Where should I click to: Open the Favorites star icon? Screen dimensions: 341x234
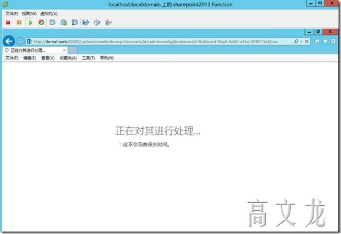pyautogui.click(x=325, y=41)
